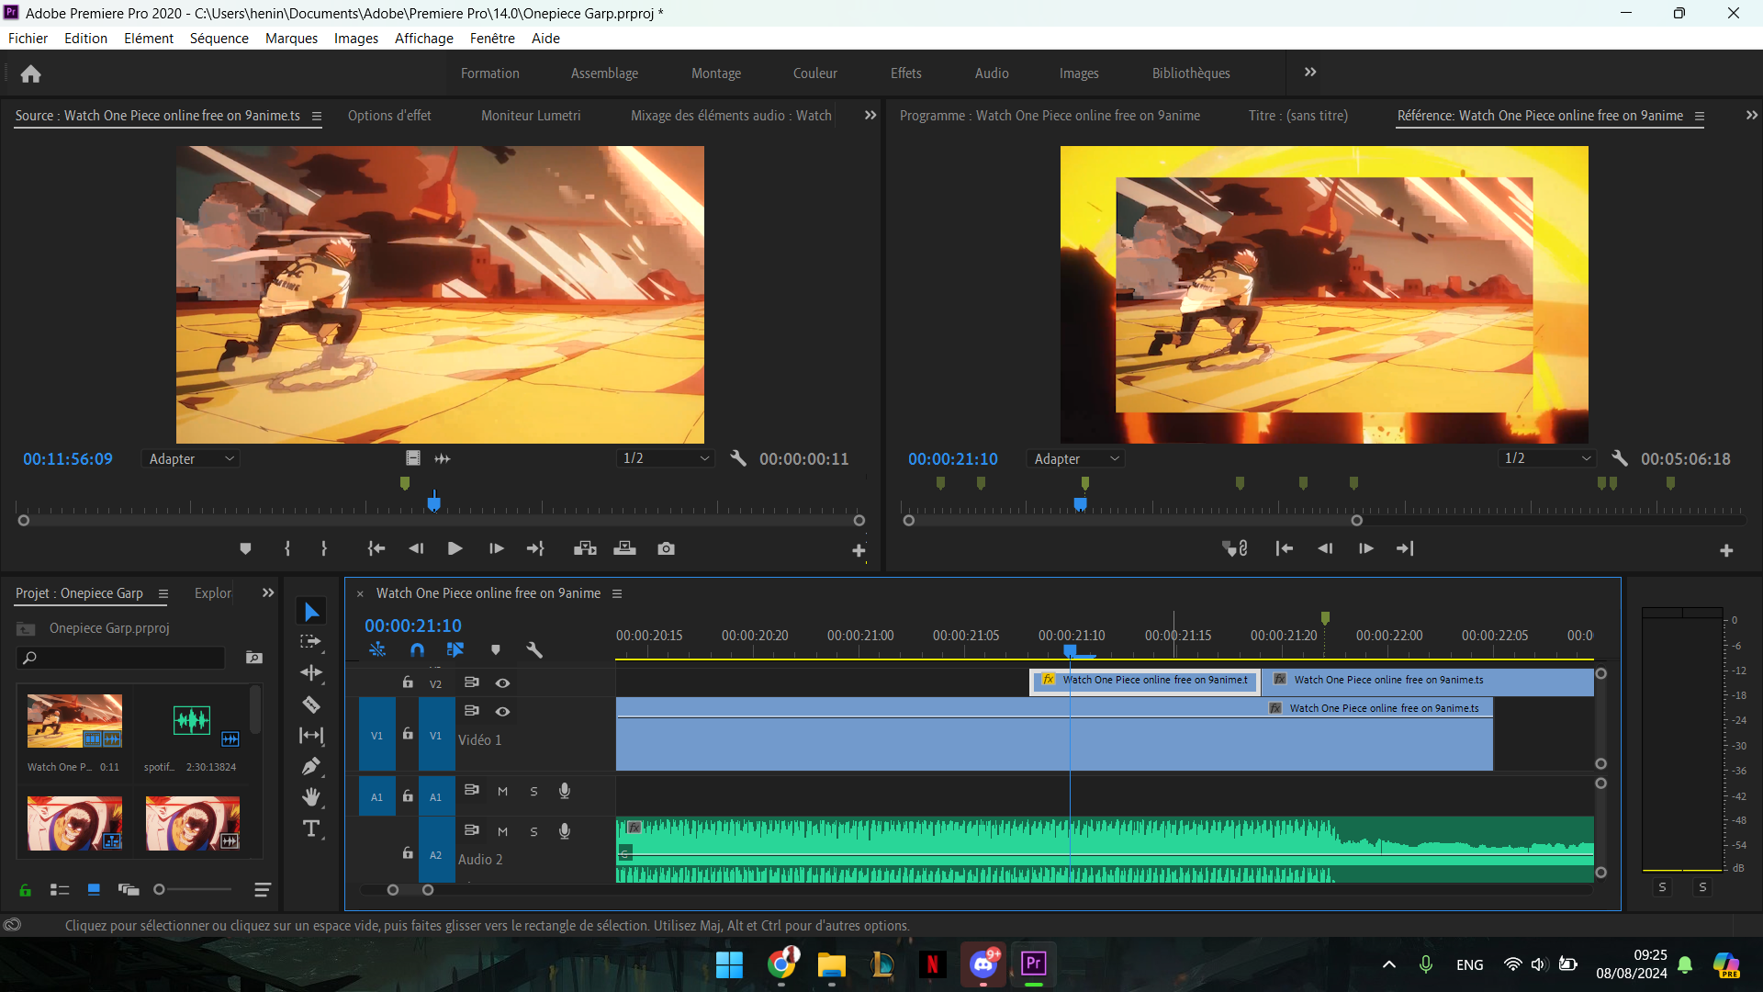This screenshot has height=992, width=1763.
Task: Open Button Editor plus in Source monitor
Action: (859, 550)
